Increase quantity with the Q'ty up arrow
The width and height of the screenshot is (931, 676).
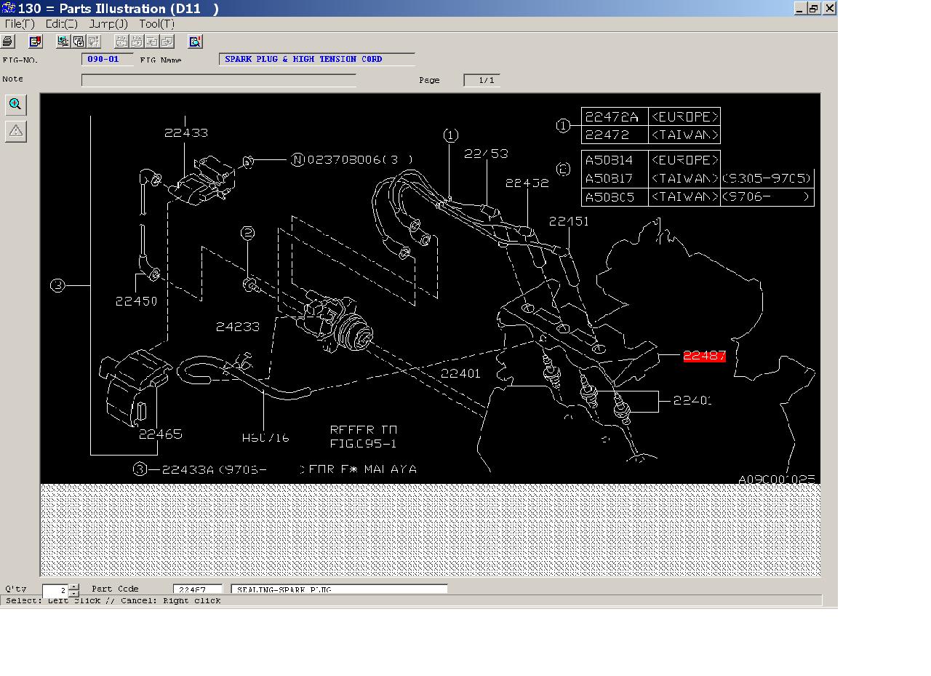[x=73, y=587]
